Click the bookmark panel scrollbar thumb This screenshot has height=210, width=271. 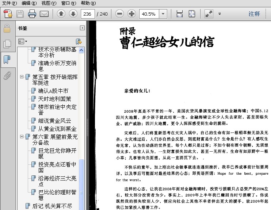81,184
